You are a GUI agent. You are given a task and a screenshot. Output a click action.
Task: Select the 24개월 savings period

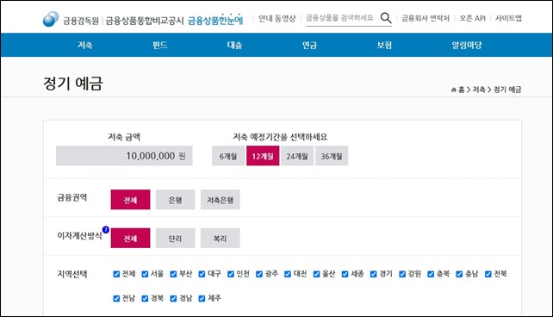tap(297, 156)
